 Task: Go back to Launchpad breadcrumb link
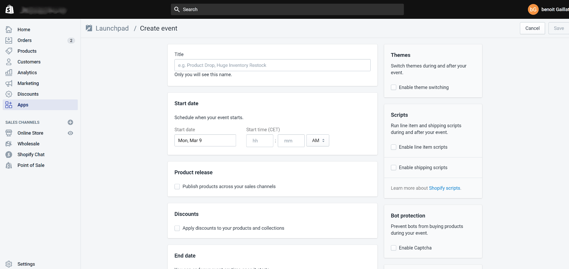click(112, 28)
